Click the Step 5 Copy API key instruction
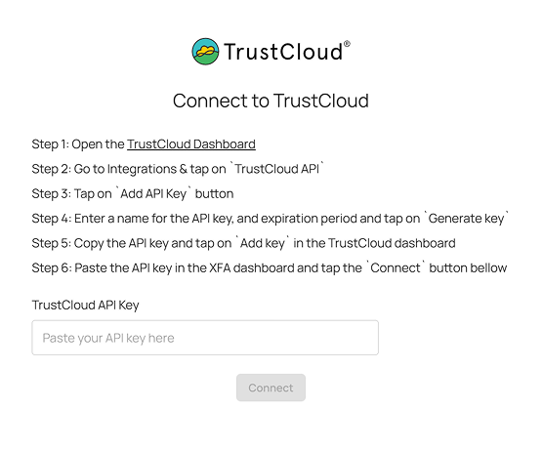543x450 pixels. 243,243
